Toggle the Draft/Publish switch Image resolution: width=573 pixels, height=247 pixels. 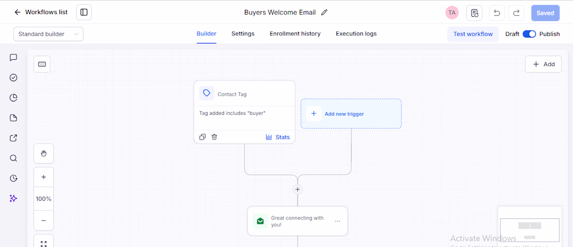(x=529, y=34)
